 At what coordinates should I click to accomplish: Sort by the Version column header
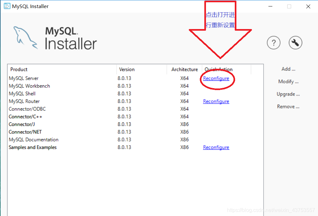[142, 69]
